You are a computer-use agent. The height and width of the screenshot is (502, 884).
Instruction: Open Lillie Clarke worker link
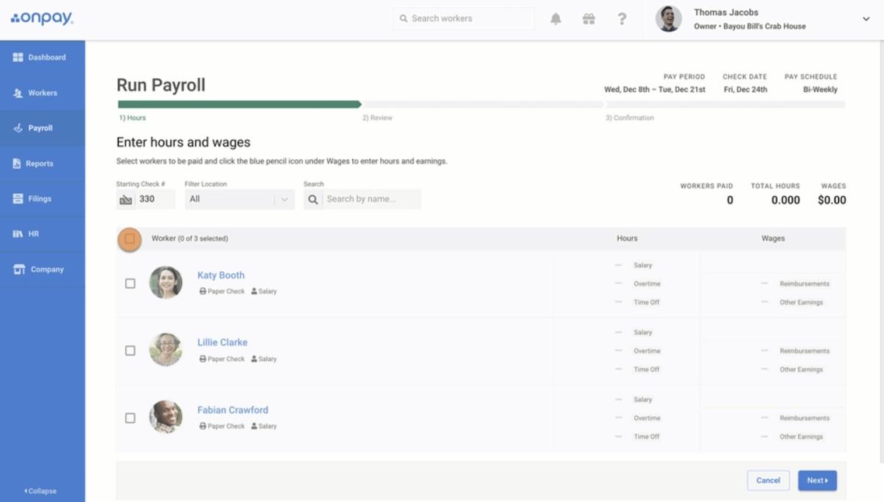(222, 342)
